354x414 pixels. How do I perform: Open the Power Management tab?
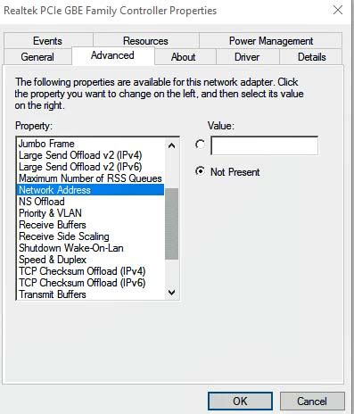pos(271,40)
